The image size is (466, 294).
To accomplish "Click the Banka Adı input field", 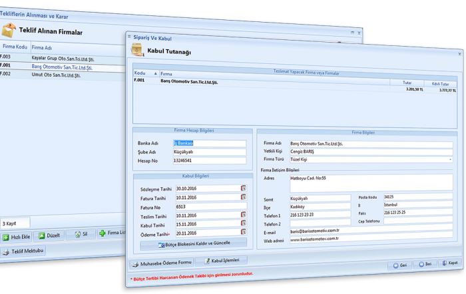I will 209,143.
